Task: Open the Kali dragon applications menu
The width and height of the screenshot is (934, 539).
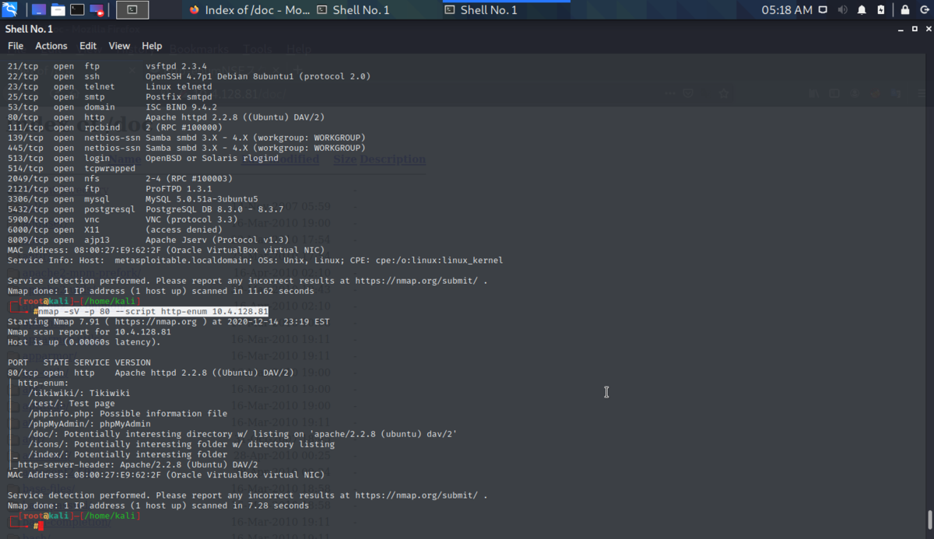Action: point(10,10)
